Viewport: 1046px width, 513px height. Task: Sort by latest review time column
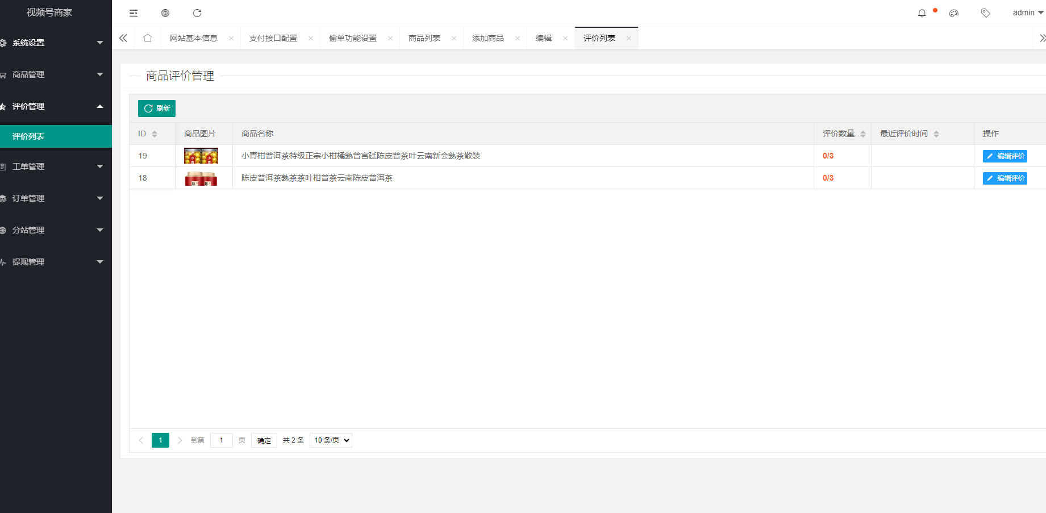(936, 134)
